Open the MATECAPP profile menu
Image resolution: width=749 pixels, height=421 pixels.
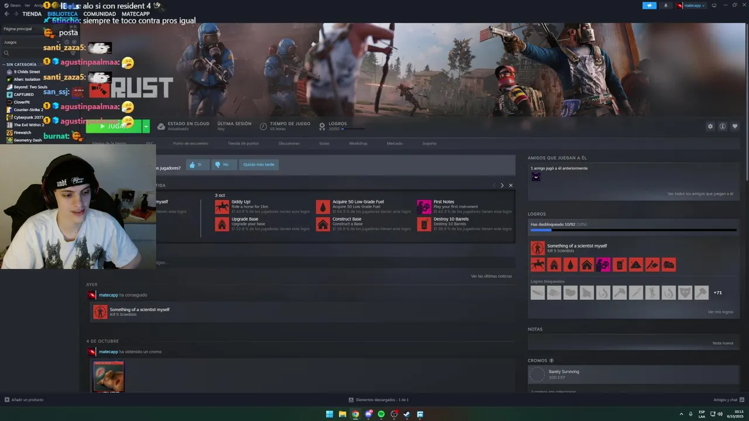[x=135, y=14]
